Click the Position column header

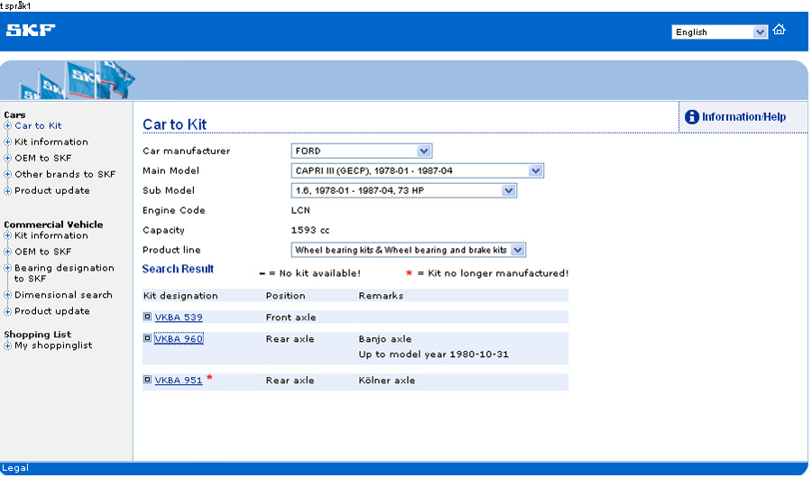click(285, 296)
